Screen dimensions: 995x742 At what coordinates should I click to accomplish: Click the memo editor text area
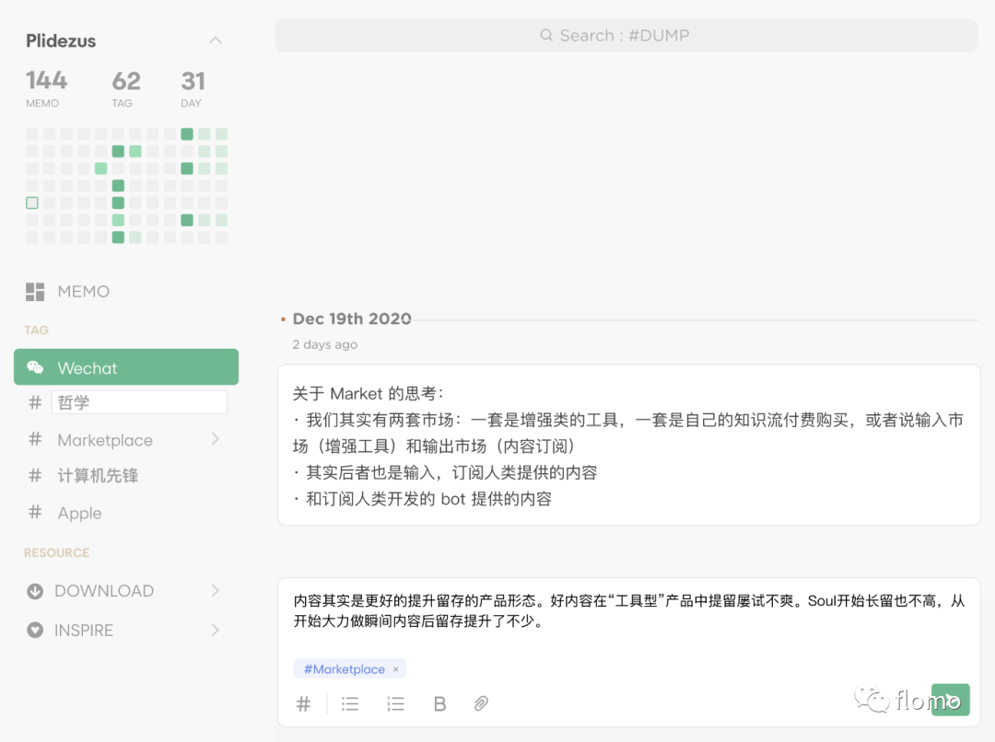pos(629,610)
